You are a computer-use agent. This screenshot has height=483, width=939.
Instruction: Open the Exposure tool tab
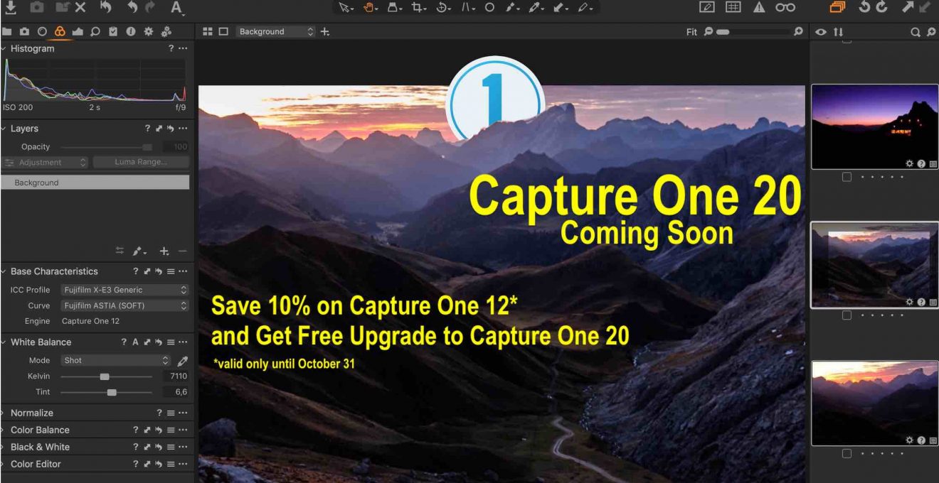[x=78, y=32]
